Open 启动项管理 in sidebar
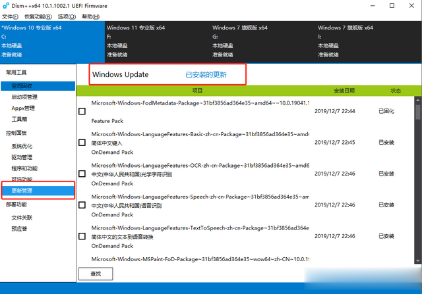This screenshot has height=294, width=422. 24,97
